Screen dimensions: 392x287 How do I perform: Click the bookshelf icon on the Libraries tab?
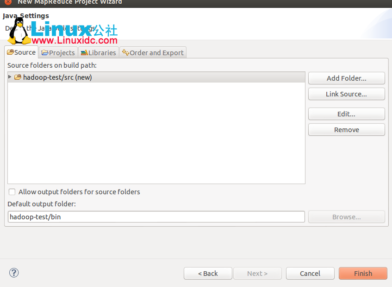(x=83, y=52)
